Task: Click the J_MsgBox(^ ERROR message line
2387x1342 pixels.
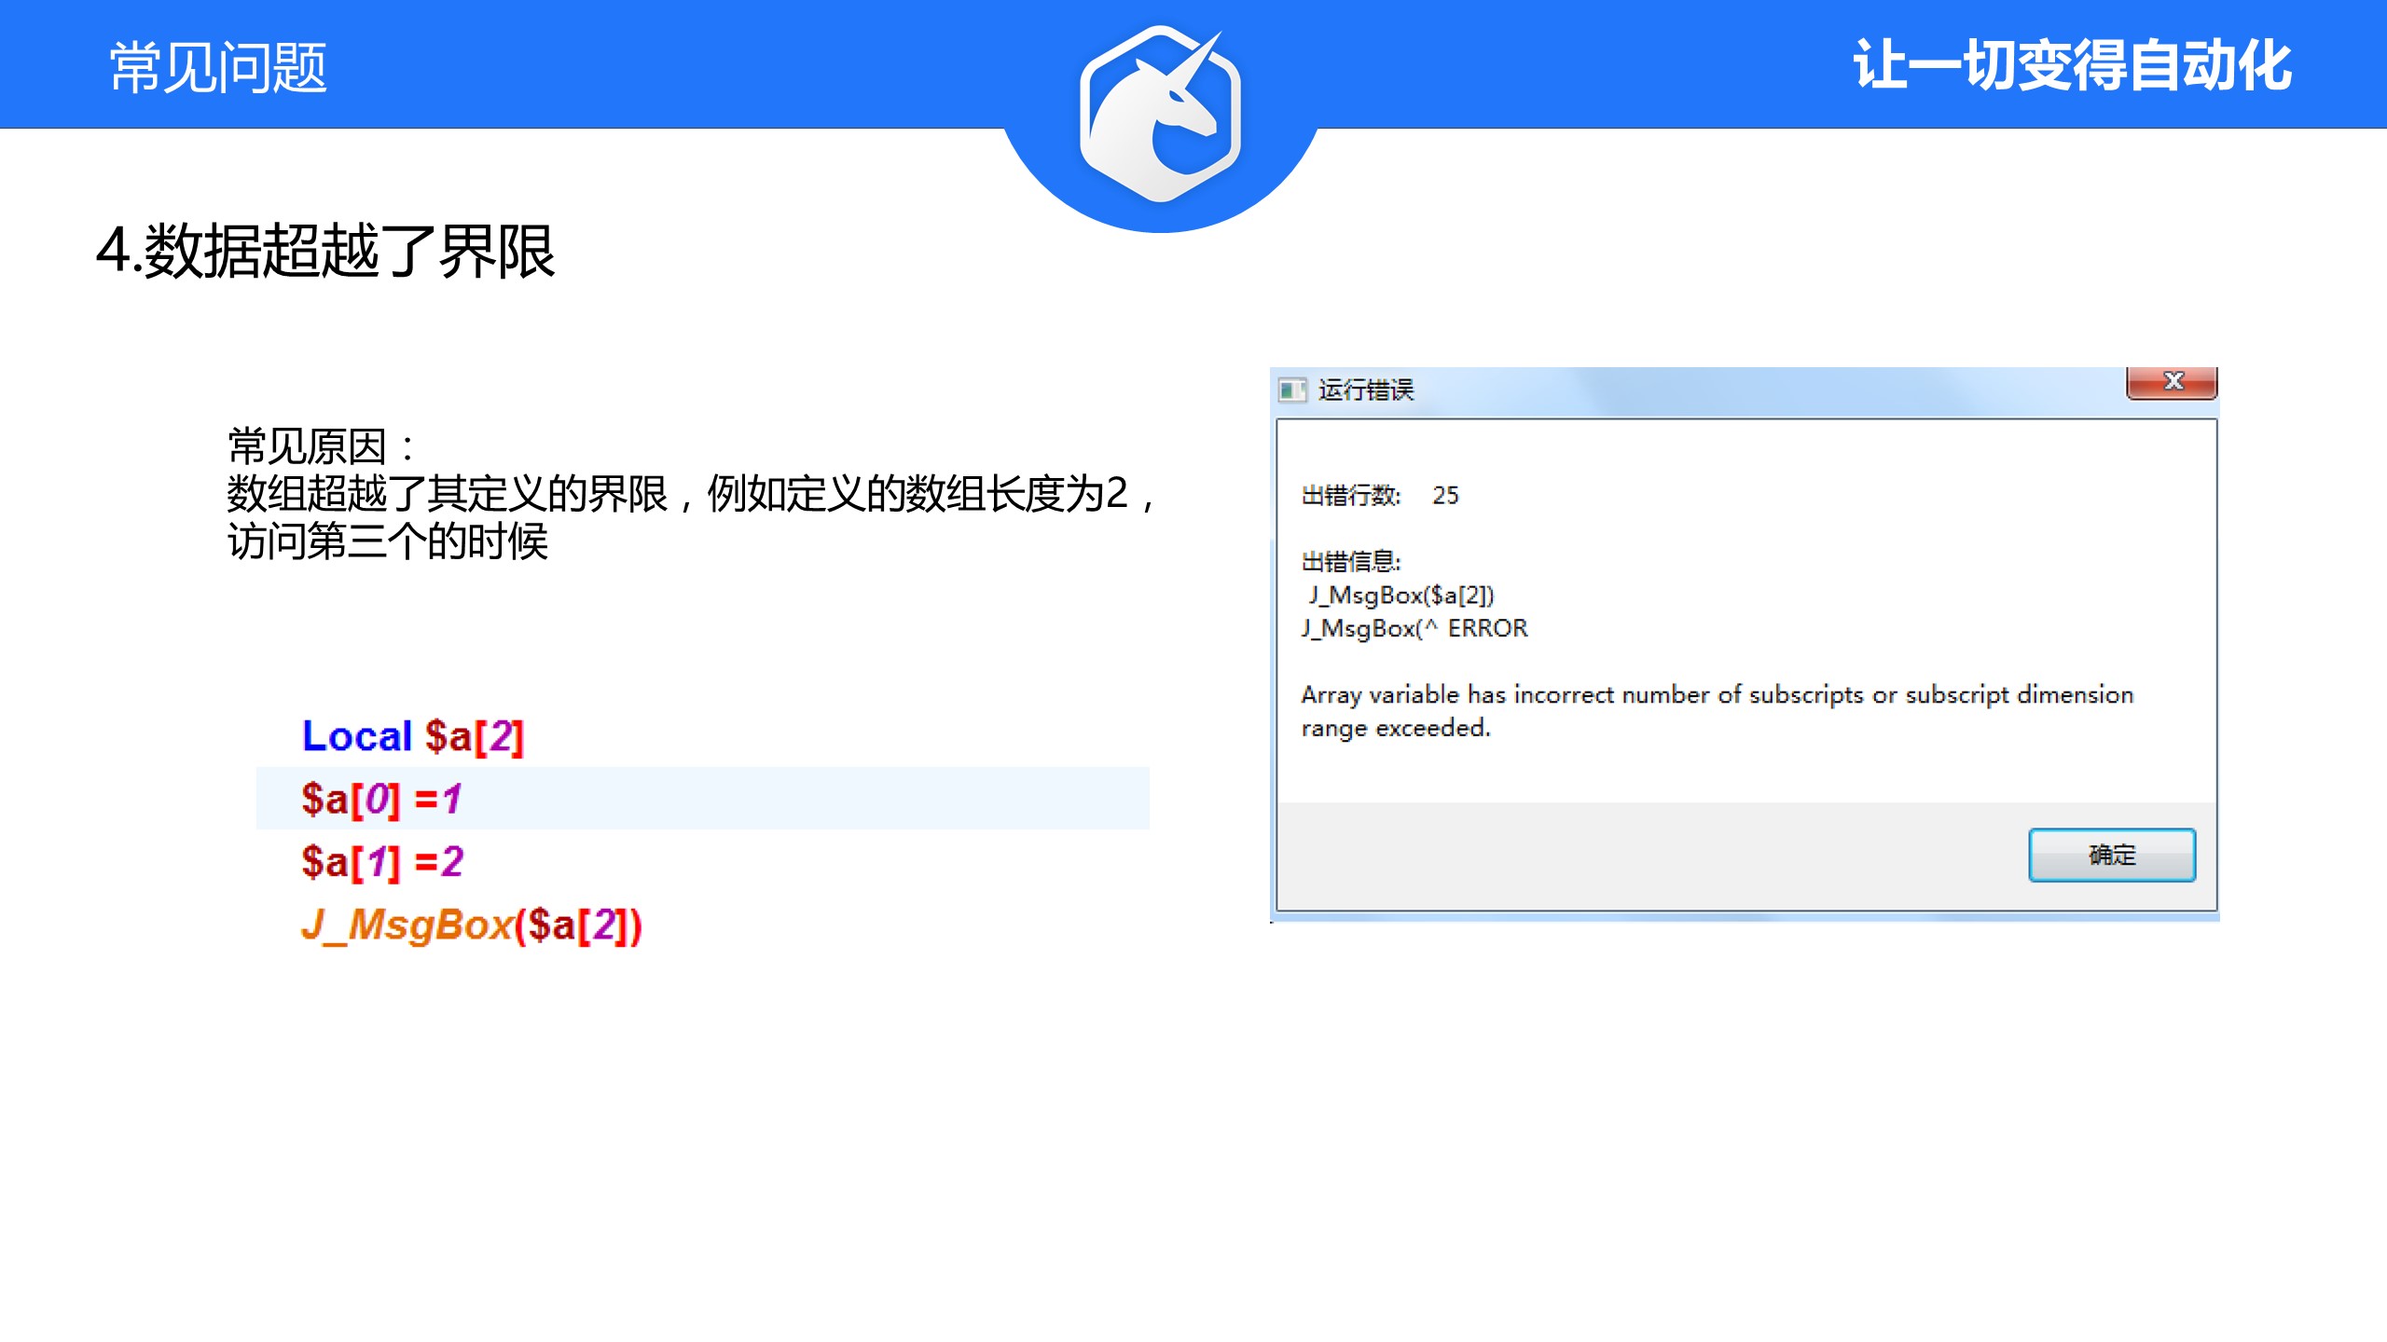Action: 1414,629
